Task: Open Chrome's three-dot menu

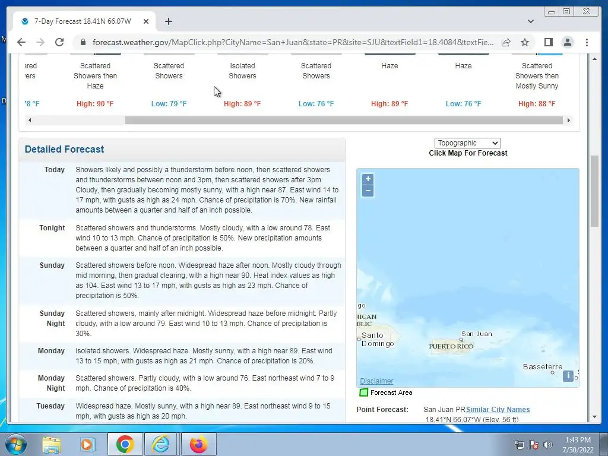Action: click(587, 42)
